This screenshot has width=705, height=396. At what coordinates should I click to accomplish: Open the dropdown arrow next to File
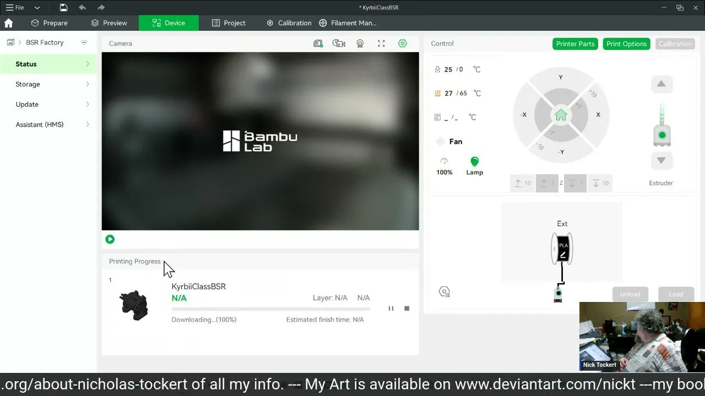37,8
